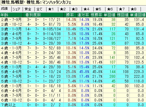Select the 7歳以上 row
Screen dimensions: 146x107
73,105
